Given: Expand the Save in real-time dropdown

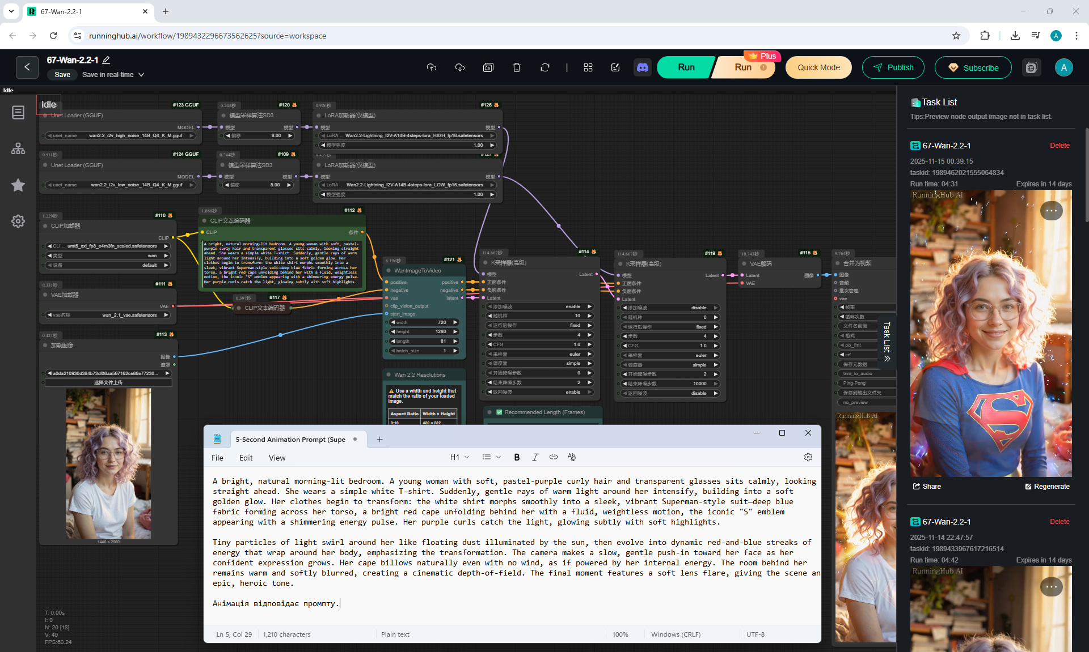Looking at the screenshot, I should [x=141, y=75].
